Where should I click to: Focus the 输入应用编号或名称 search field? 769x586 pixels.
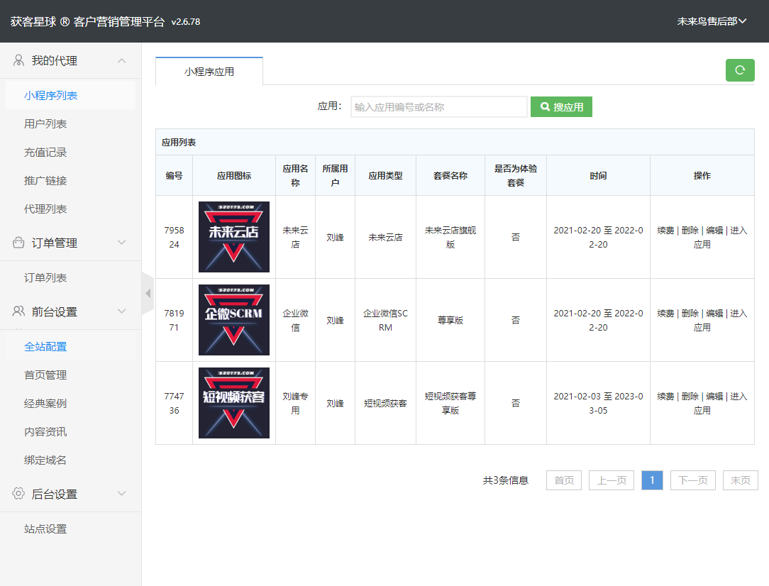(x=439, y=107)
